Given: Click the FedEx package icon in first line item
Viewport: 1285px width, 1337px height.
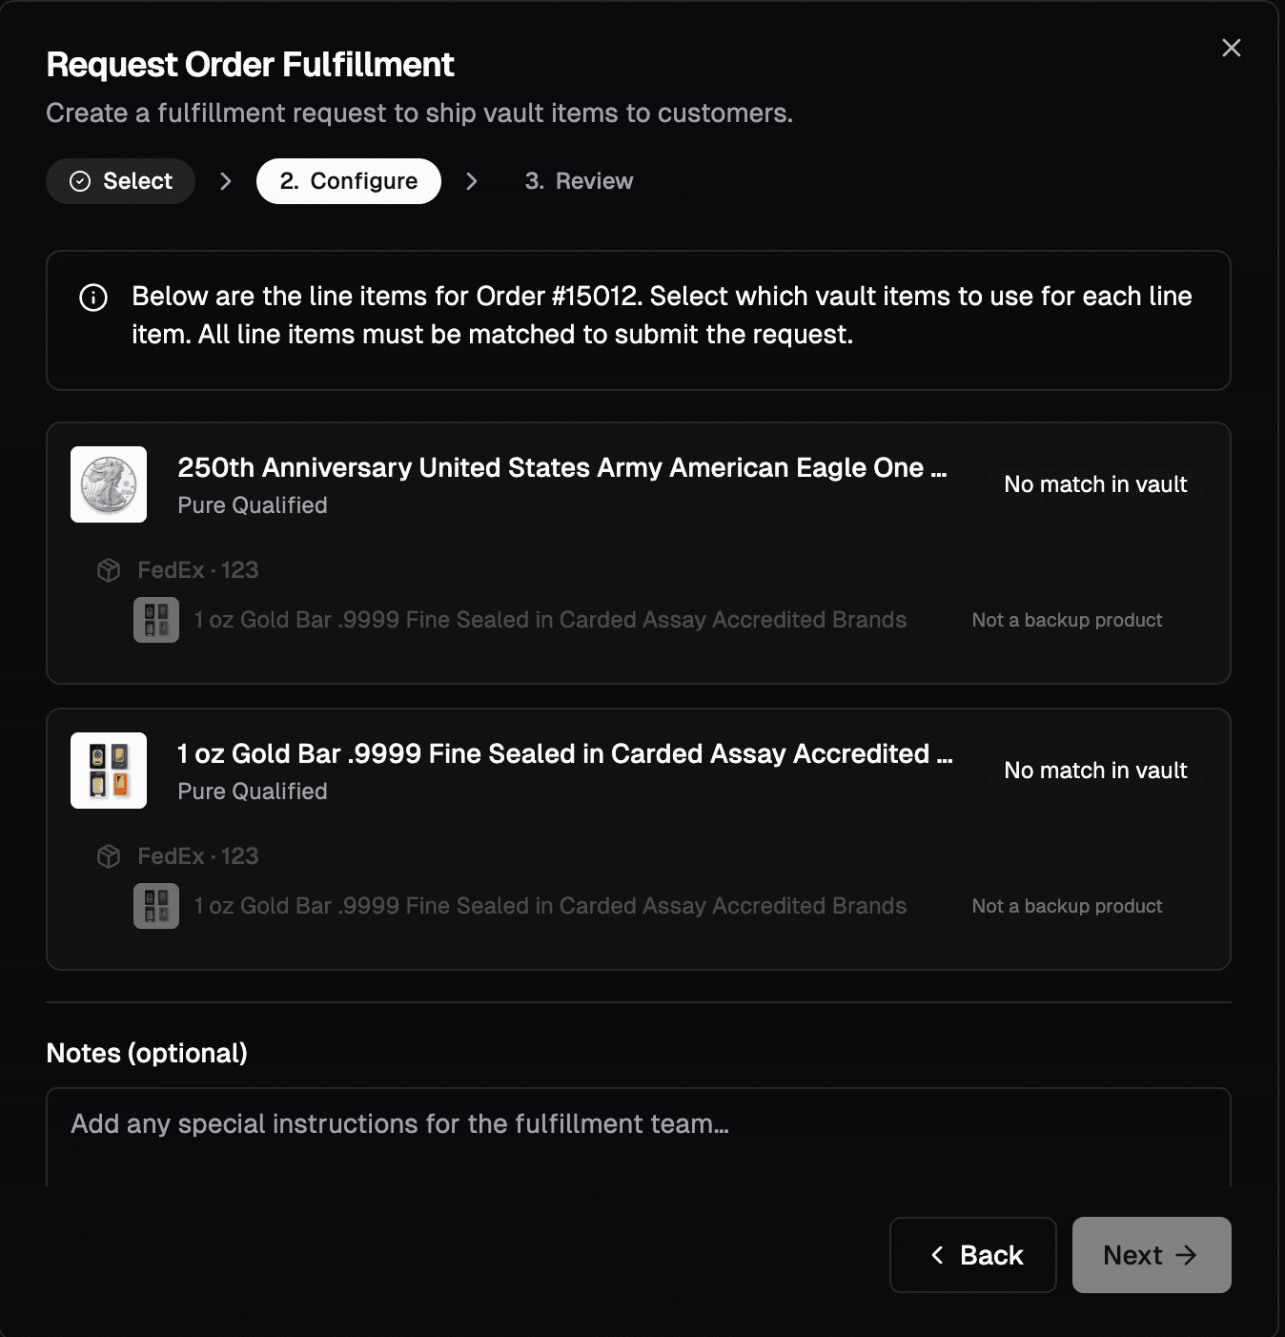Looking at the screenshot, I should (x=109, y=570).
